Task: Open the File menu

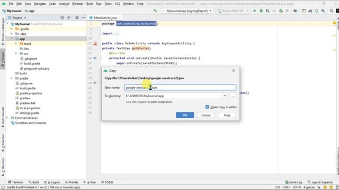Action: (11, 4)
